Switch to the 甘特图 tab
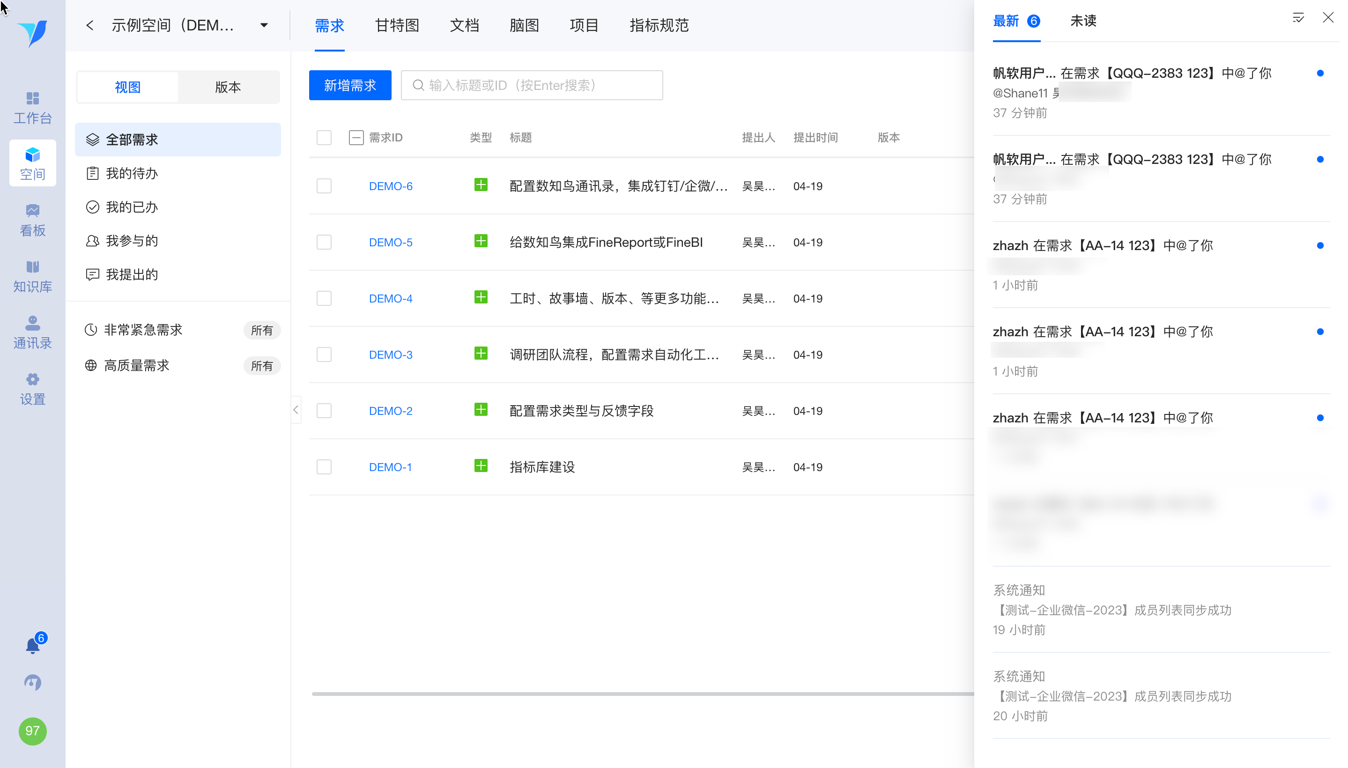 coord(397,25)
